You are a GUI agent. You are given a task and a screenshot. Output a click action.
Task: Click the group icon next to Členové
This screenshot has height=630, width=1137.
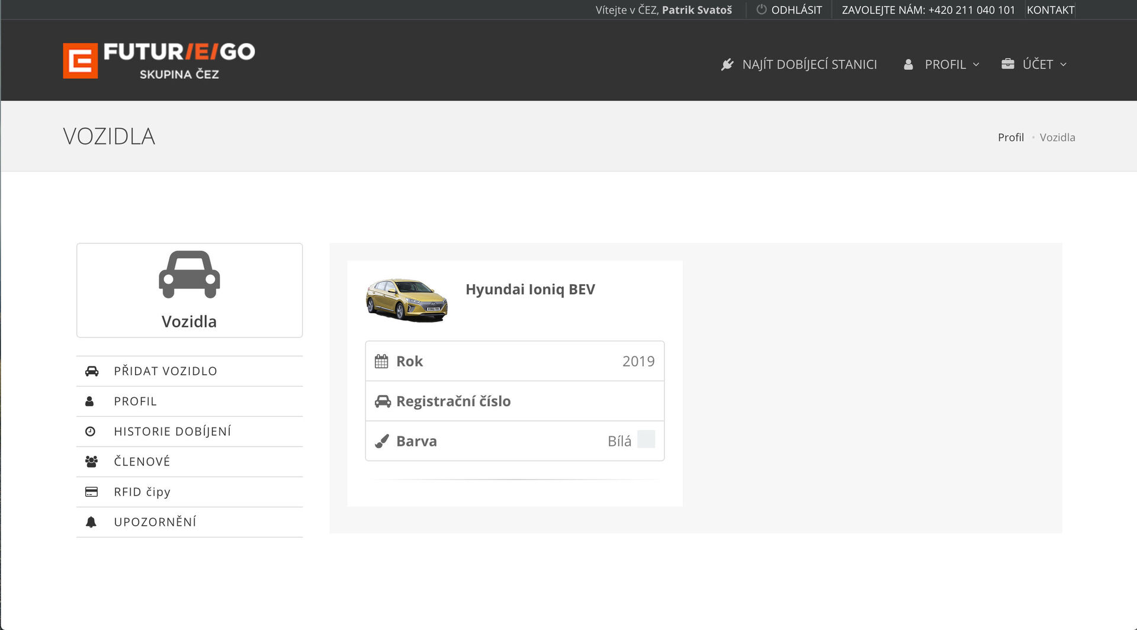(x=91, y=462)
